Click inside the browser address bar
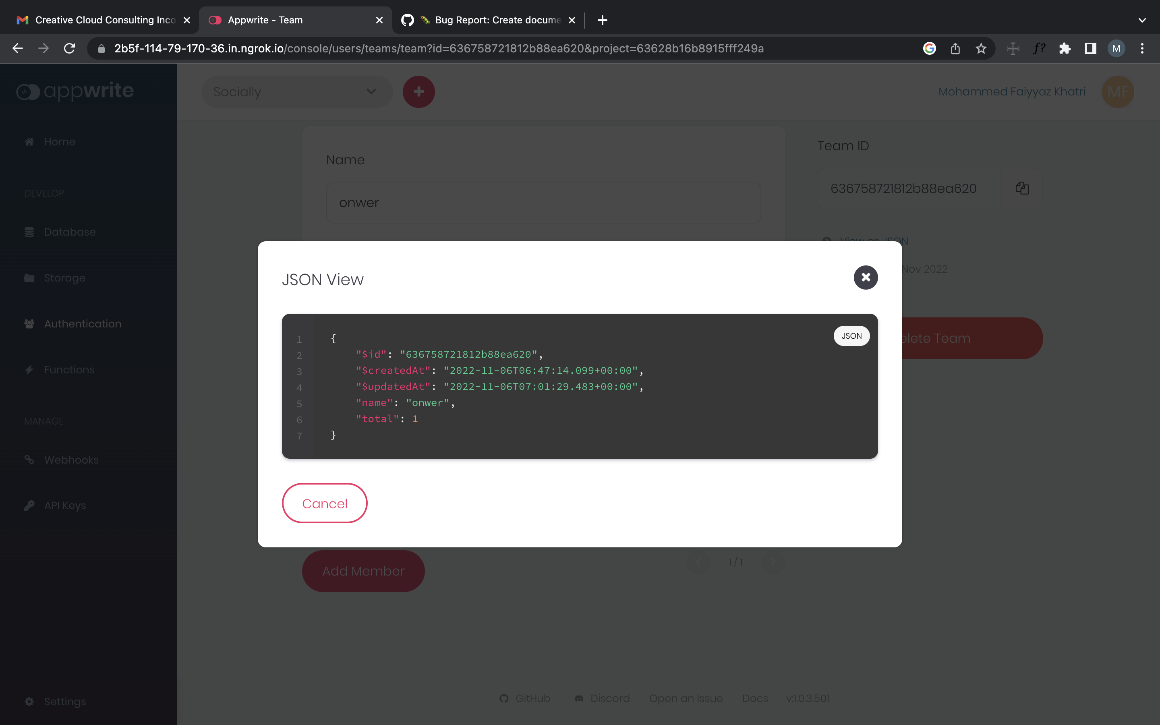The image size is (1160, 725). 431,48
